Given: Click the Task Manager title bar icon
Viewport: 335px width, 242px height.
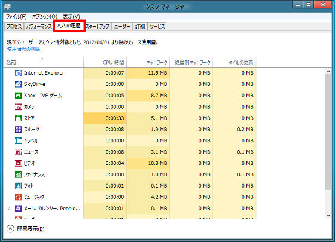Looking at the screenshot, I should pyautogui.click(x=8, y=7).
